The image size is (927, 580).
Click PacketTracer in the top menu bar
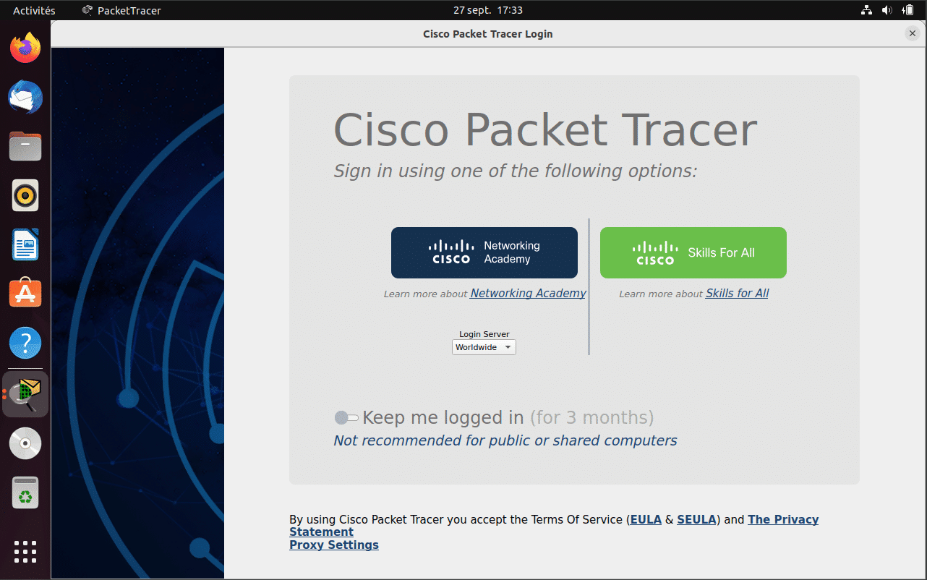pos(121,10)
